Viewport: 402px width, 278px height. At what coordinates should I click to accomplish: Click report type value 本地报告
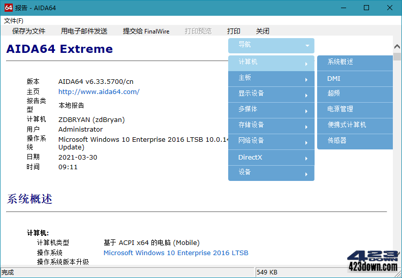[x=71, y=105]
